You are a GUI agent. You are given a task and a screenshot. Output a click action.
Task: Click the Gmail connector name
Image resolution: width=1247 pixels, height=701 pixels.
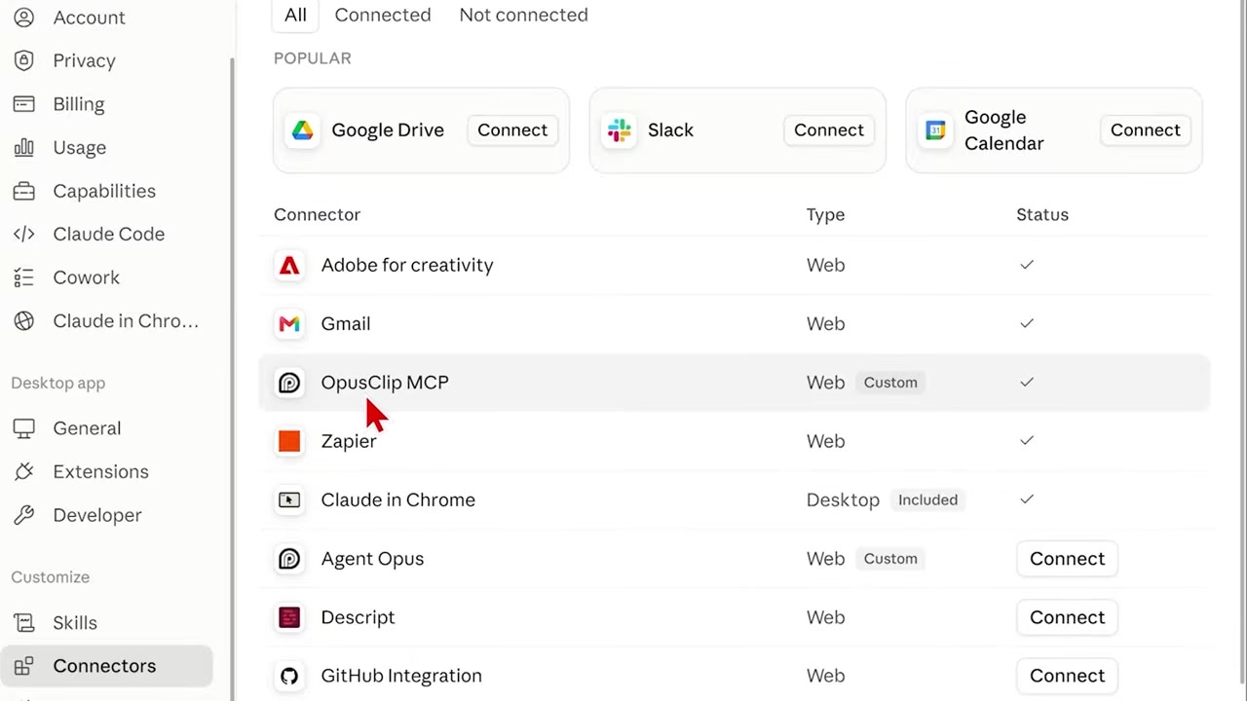(346, 323)
